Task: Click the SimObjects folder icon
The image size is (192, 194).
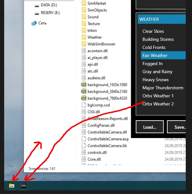Action: coord(84,10)
